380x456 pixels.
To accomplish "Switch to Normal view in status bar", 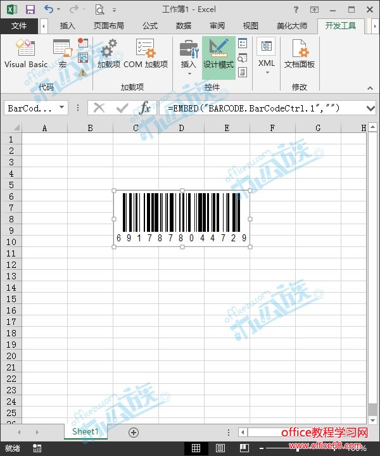I will [196, 448].
